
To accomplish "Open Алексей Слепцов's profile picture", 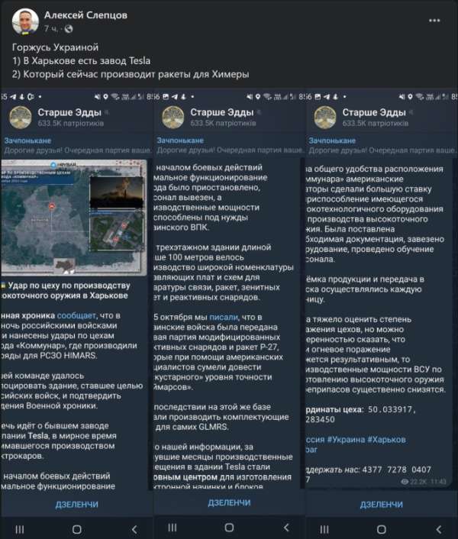I will point(21,21).
